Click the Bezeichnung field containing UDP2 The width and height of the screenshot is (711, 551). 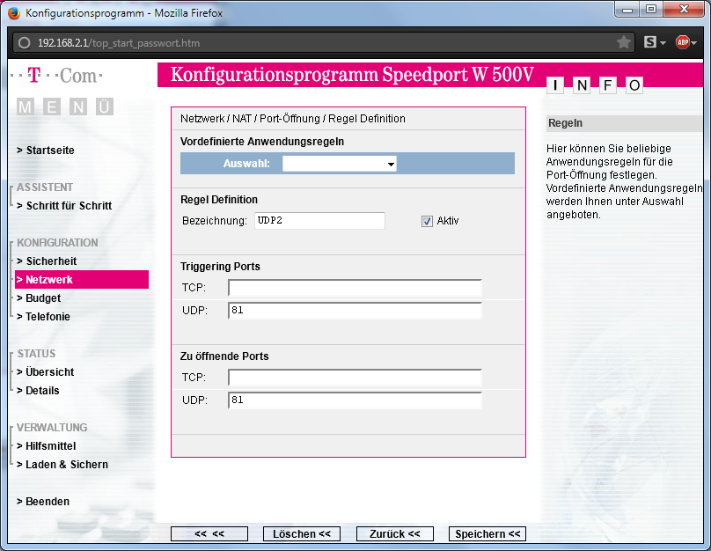tap(319, 221)
